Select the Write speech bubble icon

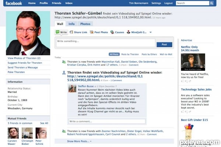(x=57, y=32)
